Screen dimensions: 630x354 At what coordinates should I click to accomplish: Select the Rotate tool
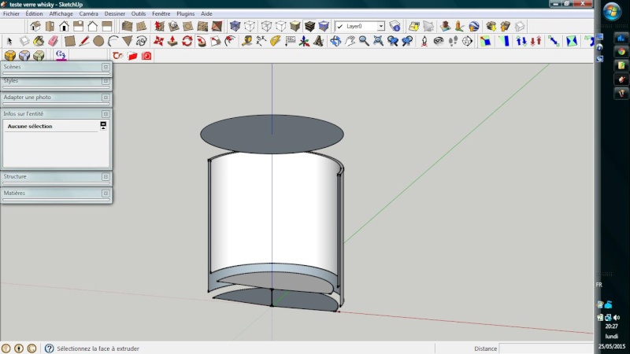click(187, 41)
